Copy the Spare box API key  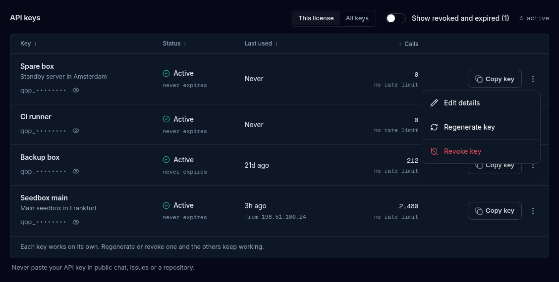[x=495, y=79]
